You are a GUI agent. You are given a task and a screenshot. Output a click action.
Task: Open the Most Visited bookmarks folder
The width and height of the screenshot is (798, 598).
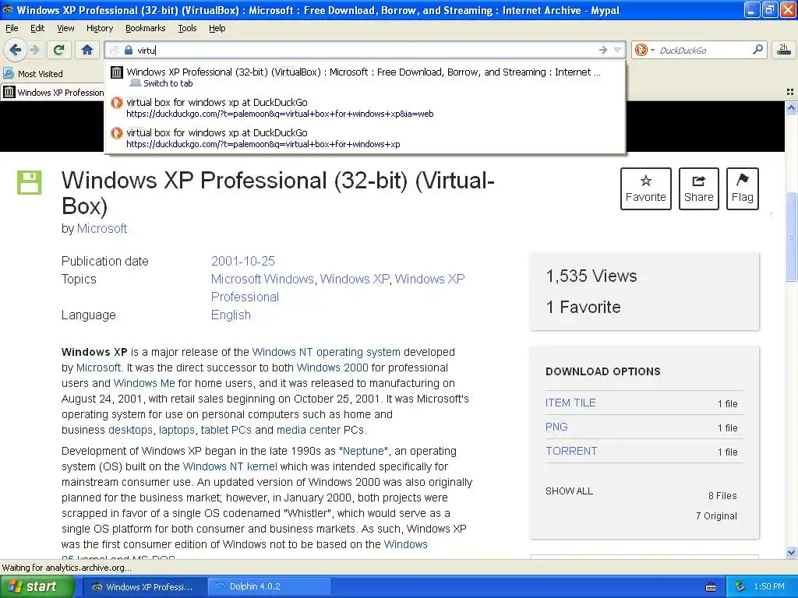click(x=33, y=74)
